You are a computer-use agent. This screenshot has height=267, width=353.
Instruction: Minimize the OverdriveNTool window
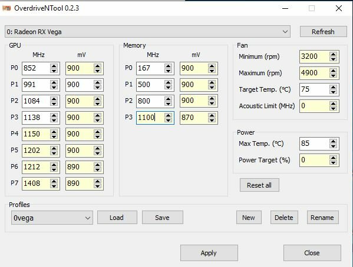[x=285, y=9]
